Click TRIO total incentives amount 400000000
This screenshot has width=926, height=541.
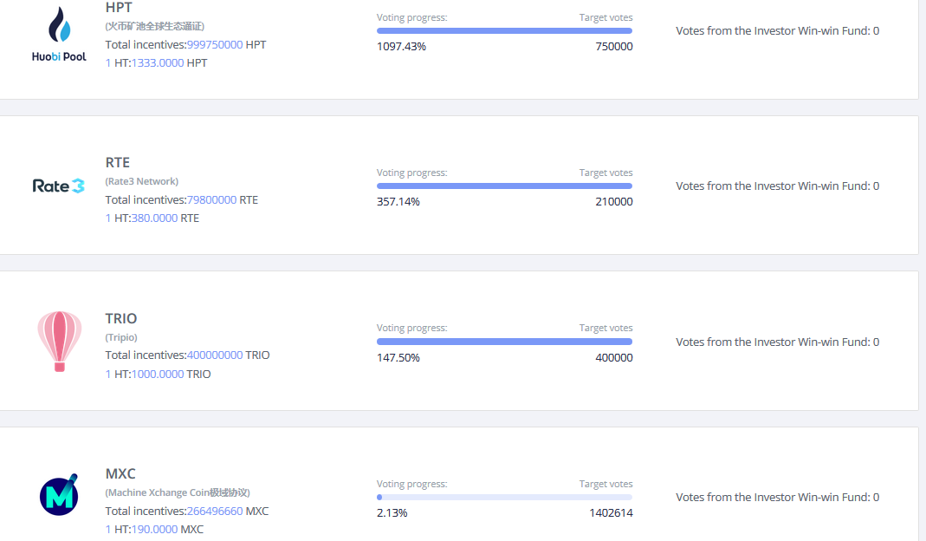[x=215, y=355]
